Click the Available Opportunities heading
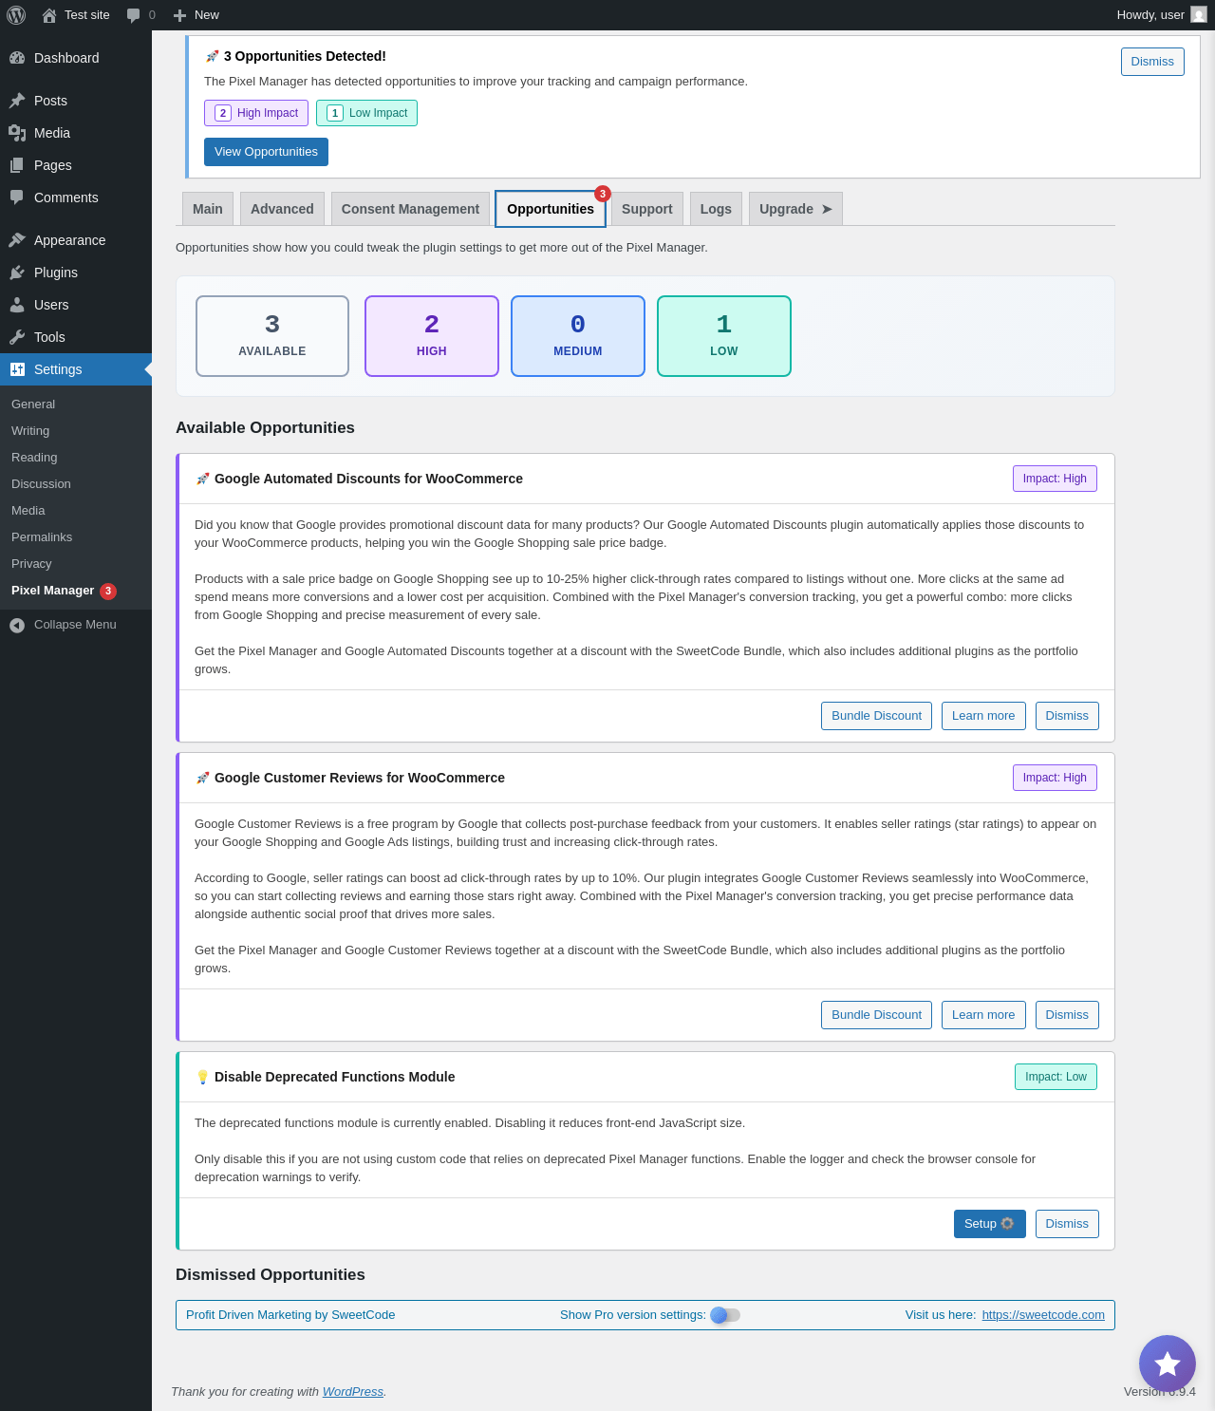Image resolution: width=1215 pixels, height=1411 pixels. click(265, 428)
